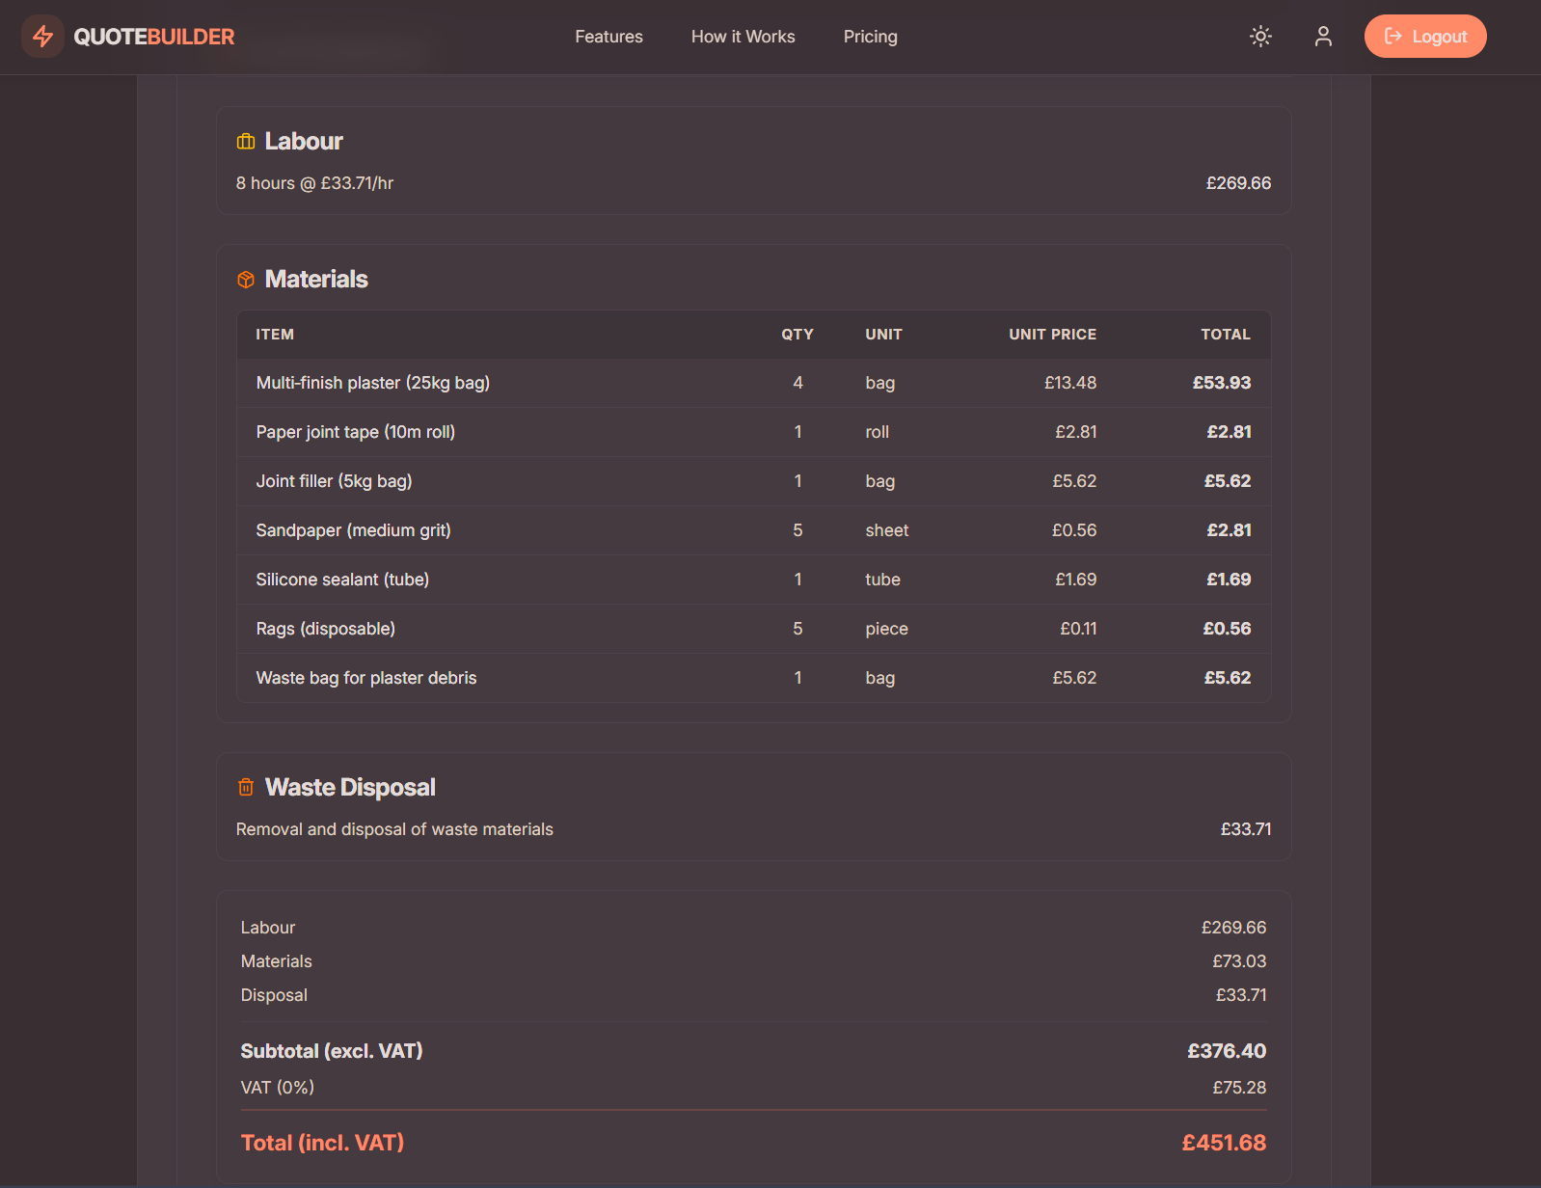Select the Waste bag for plaster debris item
The image size is (1541, 1188).
click(x=366, y=678)
